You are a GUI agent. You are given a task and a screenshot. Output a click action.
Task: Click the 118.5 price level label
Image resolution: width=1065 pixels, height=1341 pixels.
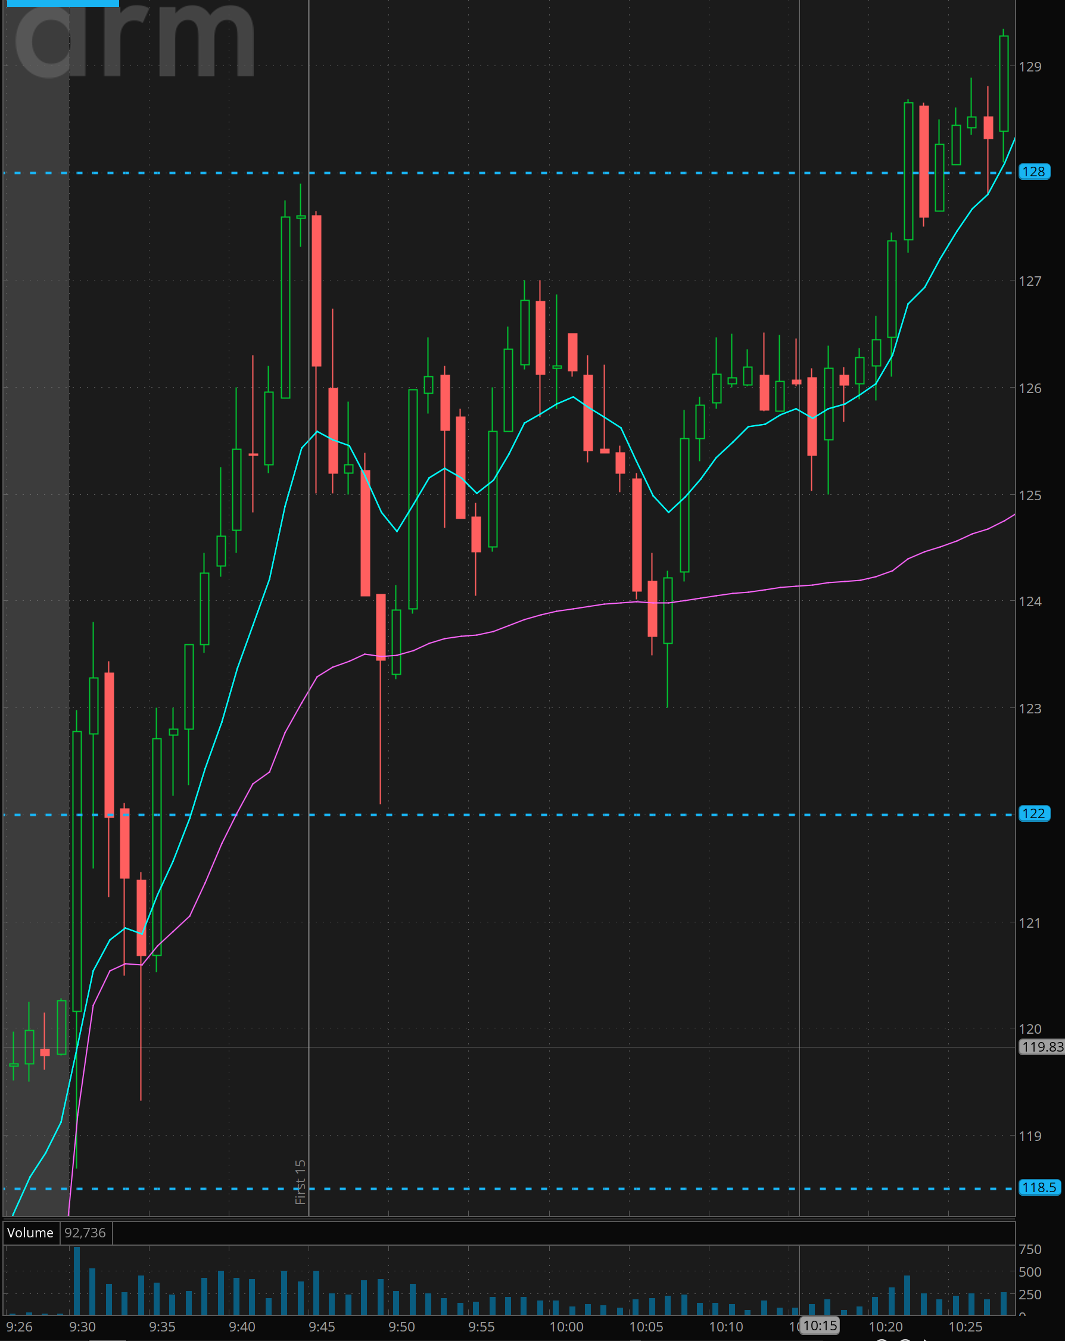tap(1039, 1187)
